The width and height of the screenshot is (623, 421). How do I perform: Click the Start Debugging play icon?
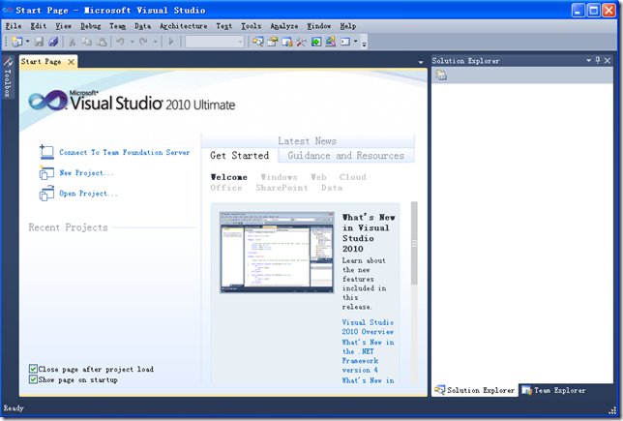pos(171,42)
